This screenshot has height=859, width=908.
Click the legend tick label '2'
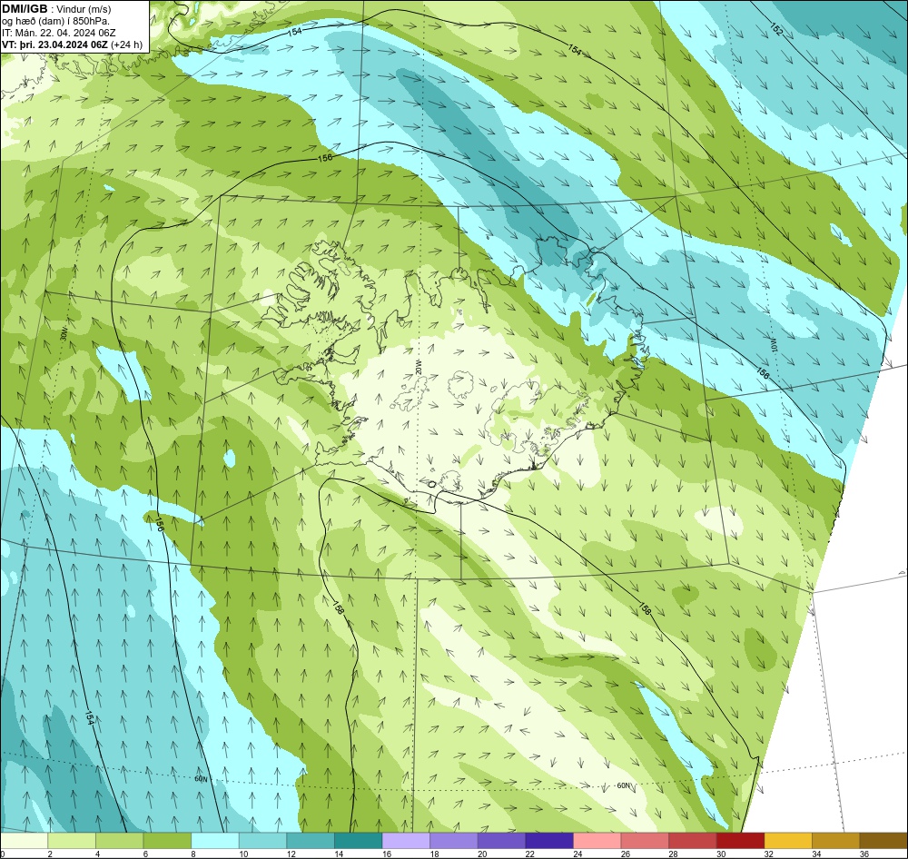point(50,854)
